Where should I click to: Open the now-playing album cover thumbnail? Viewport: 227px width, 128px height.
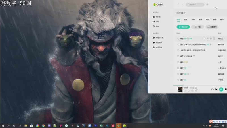180,89
